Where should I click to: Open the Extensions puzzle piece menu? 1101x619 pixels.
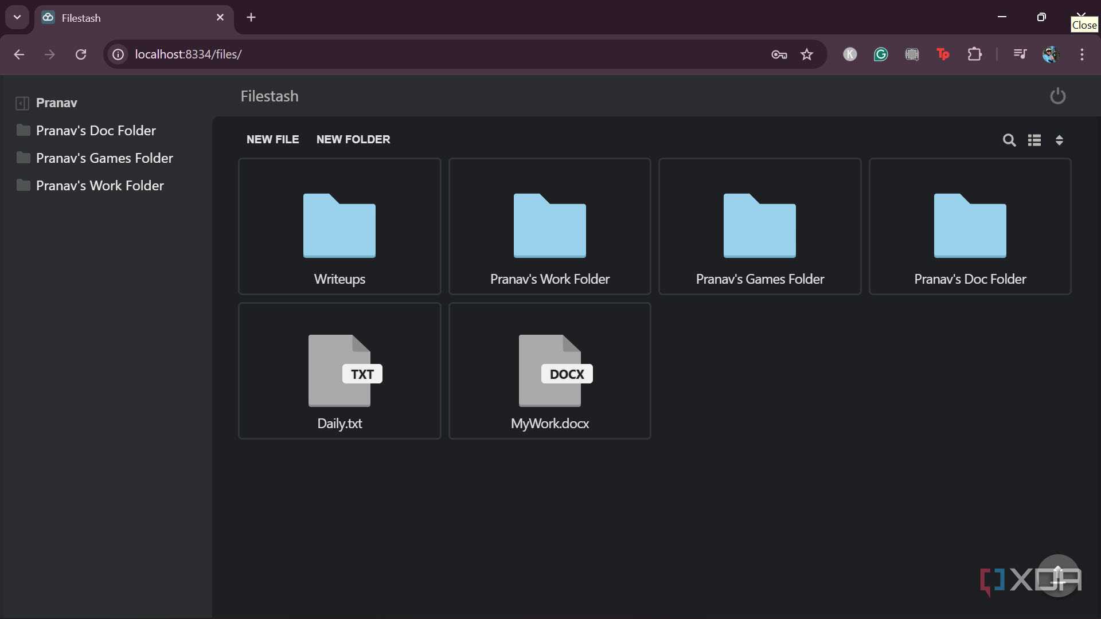974,54
